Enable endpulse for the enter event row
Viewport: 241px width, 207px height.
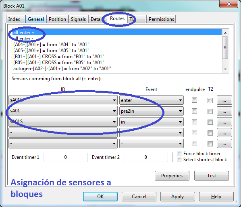click(194, 100)
